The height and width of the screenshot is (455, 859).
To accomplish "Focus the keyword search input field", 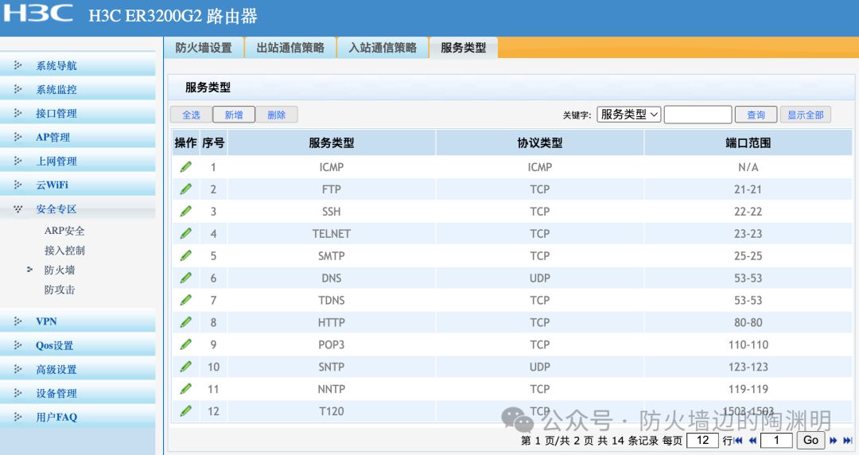I will coord(698,115).
